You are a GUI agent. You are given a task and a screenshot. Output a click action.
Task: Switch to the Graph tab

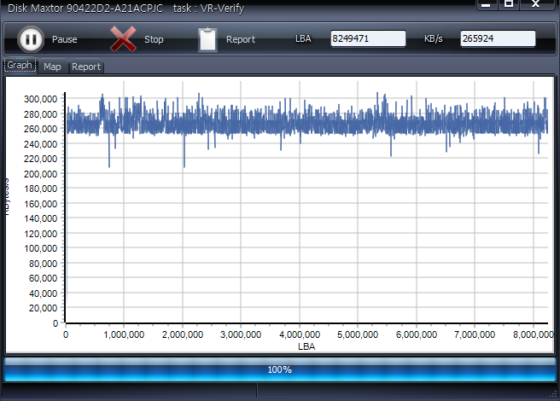coord(20,66)
